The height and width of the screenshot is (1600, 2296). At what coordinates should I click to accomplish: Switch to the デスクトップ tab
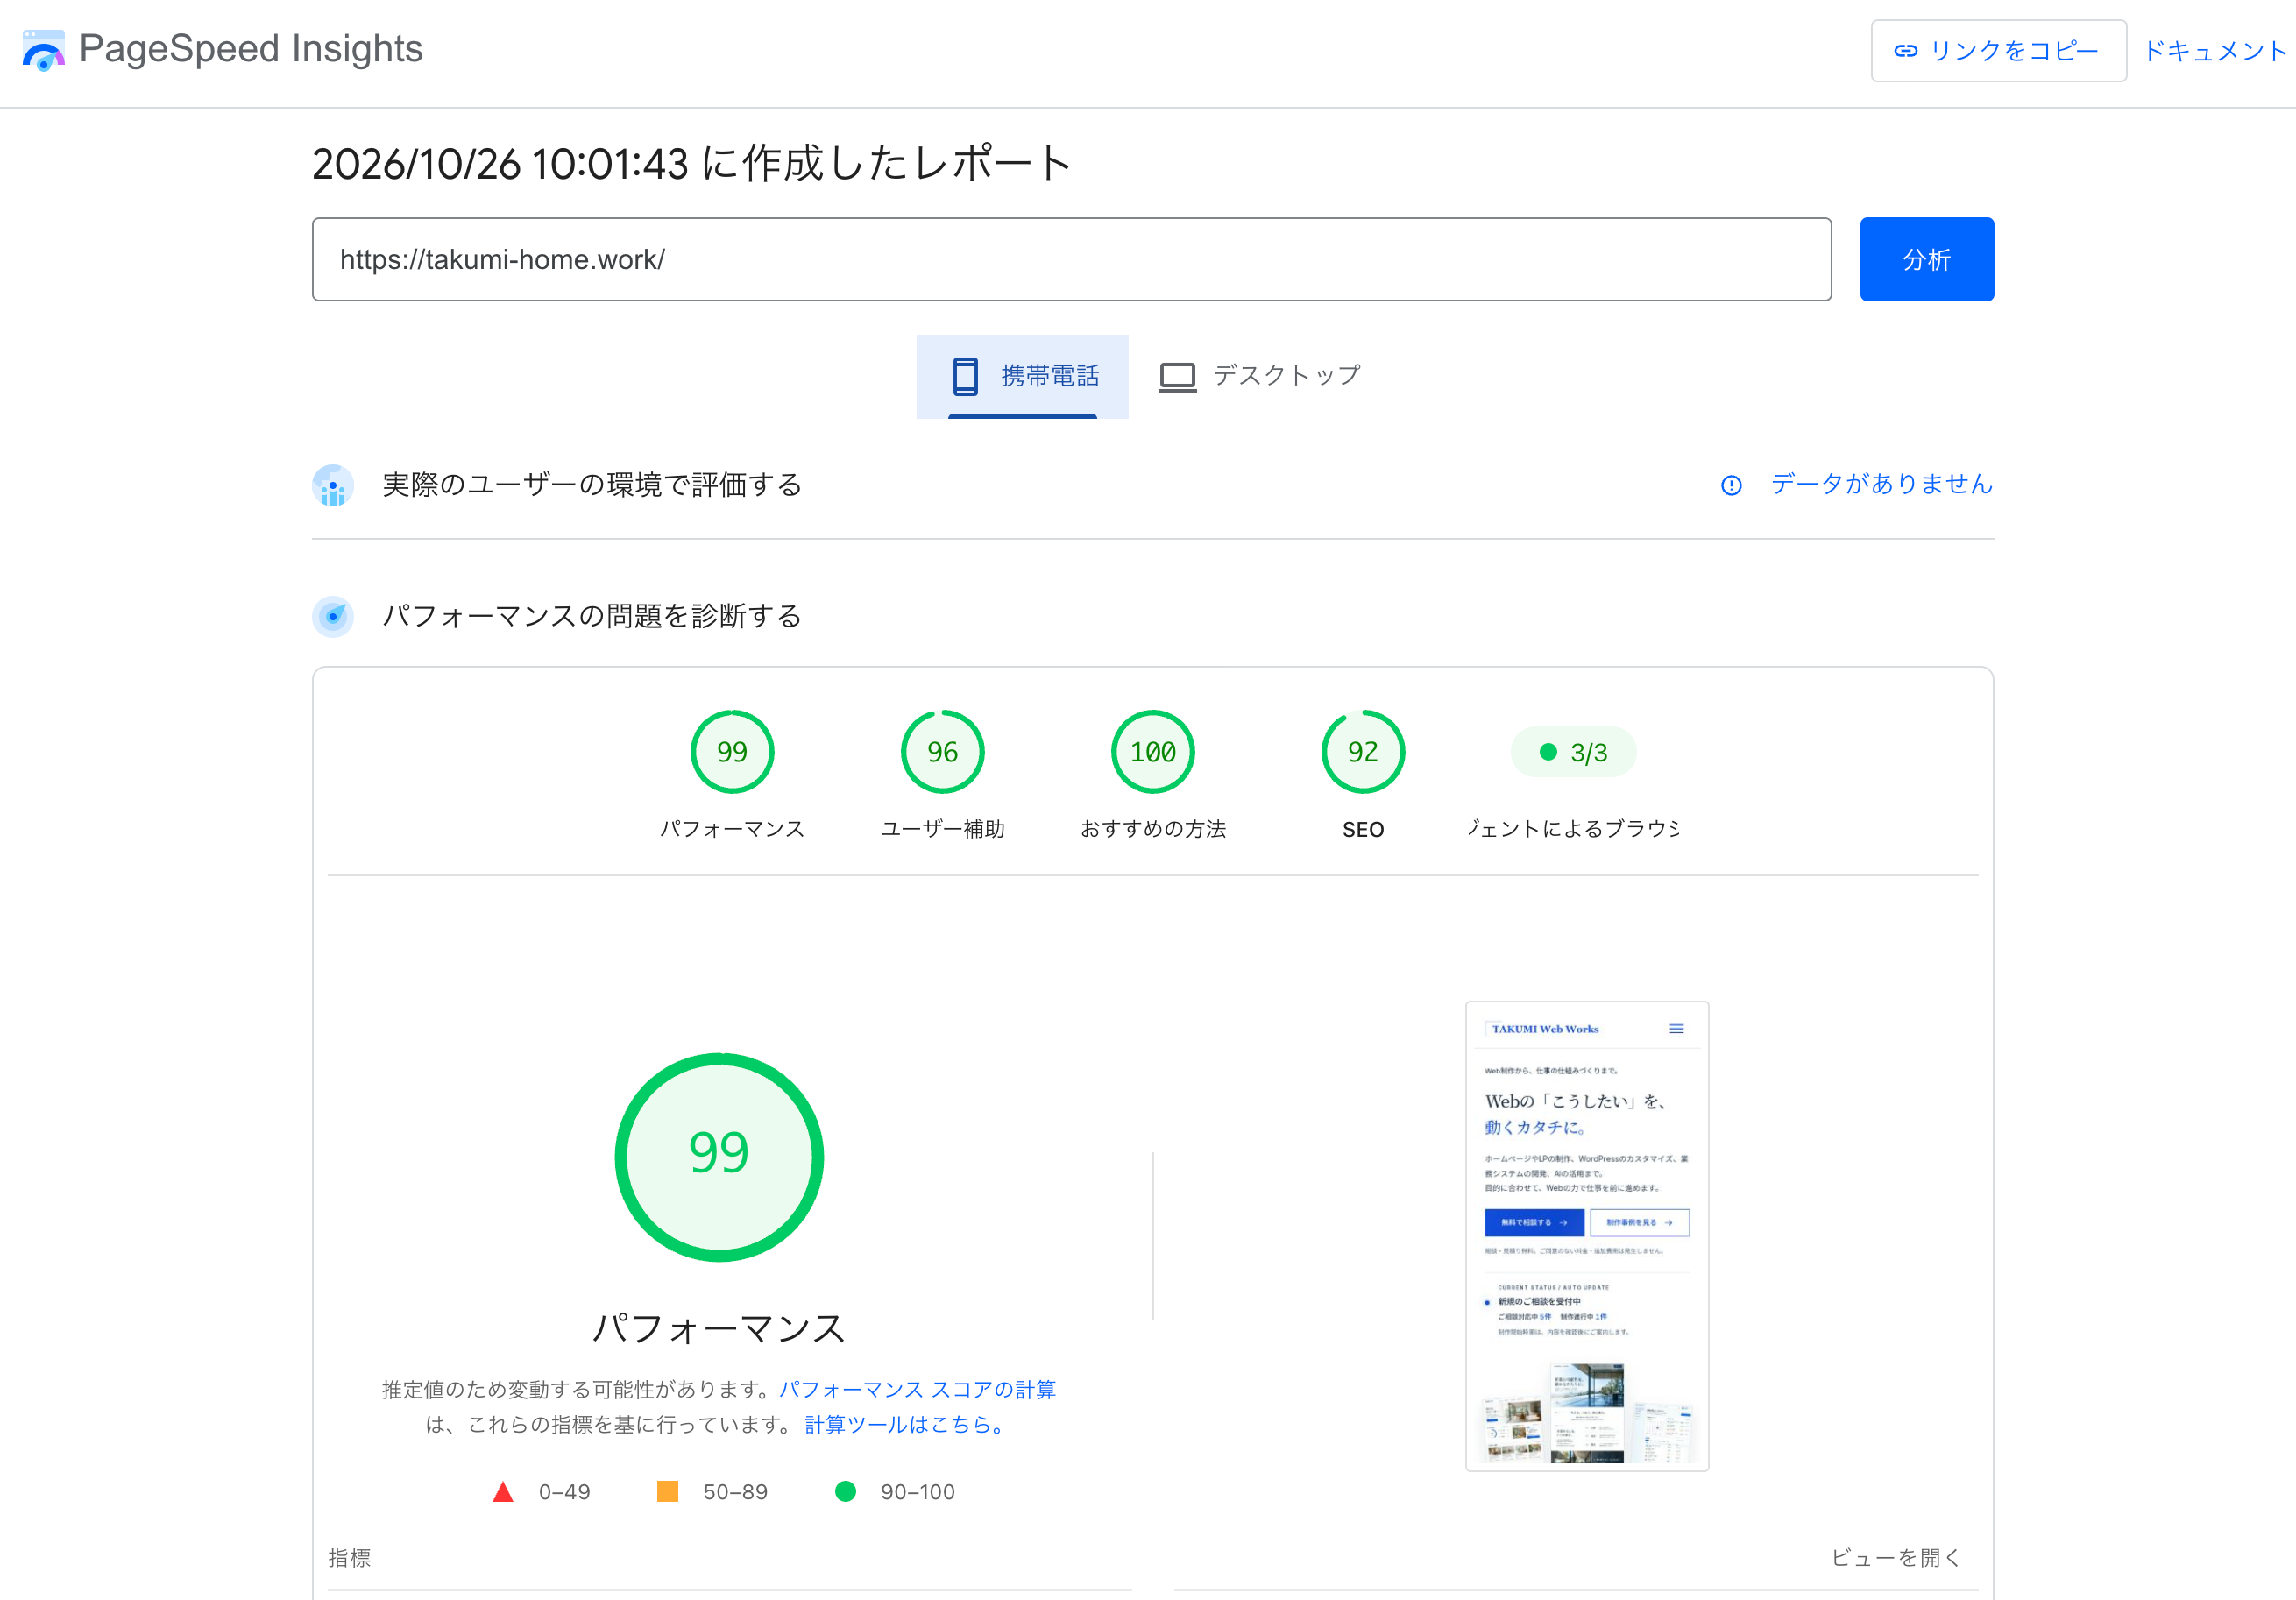coord(1260,376)
